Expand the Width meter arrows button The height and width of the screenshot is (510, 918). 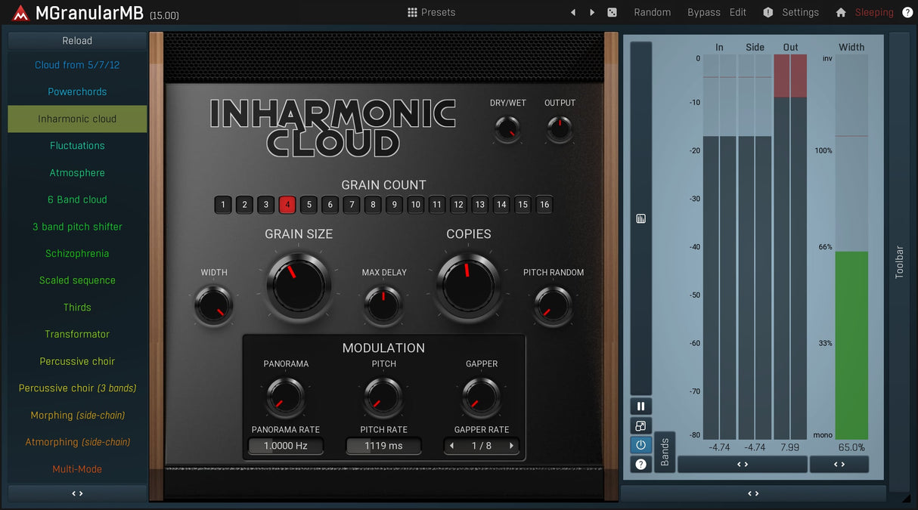tap(839, 465)
